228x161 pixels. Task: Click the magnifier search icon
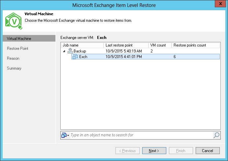point(216,135)
